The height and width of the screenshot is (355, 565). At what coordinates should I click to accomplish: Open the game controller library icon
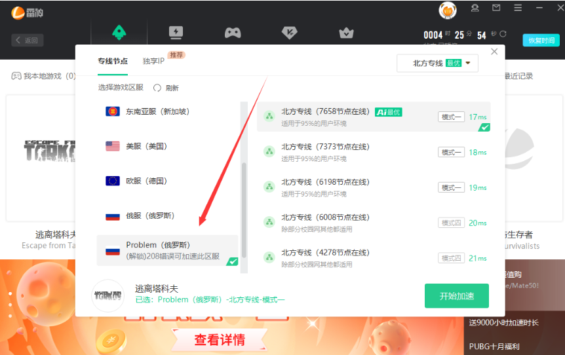(233, 33)
